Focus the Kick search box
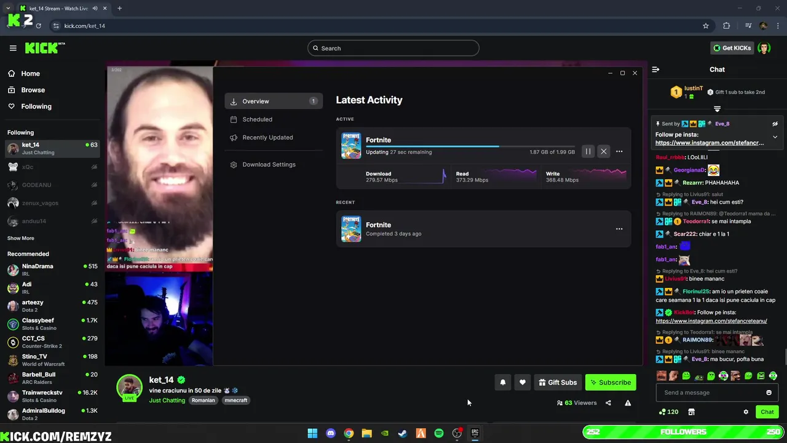 point(393,48)
